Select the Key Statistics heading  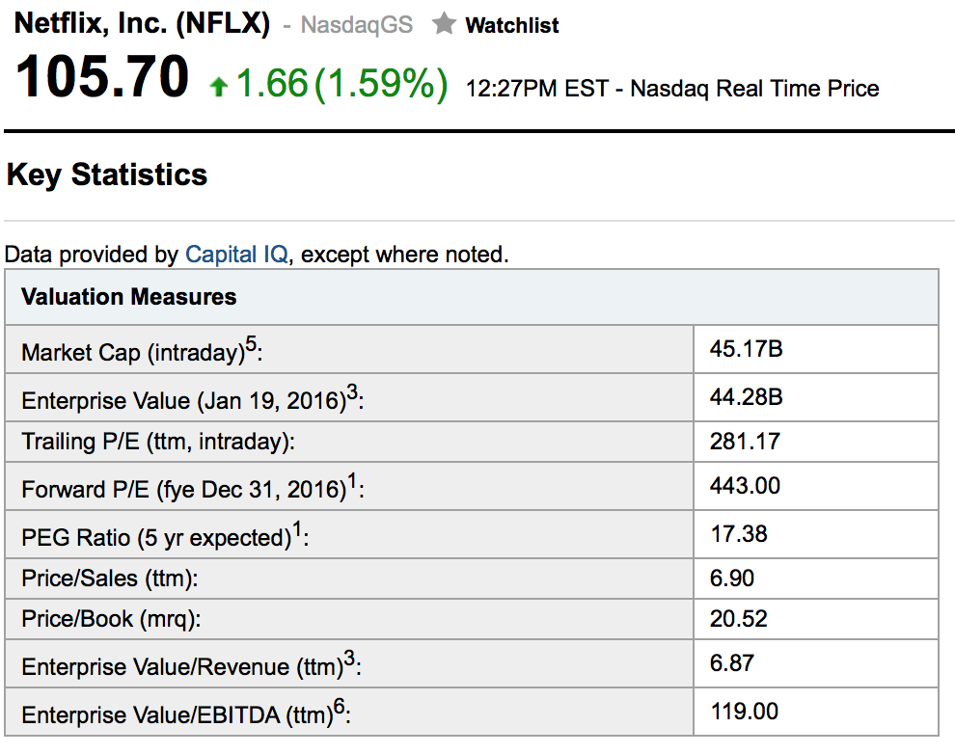107,175
